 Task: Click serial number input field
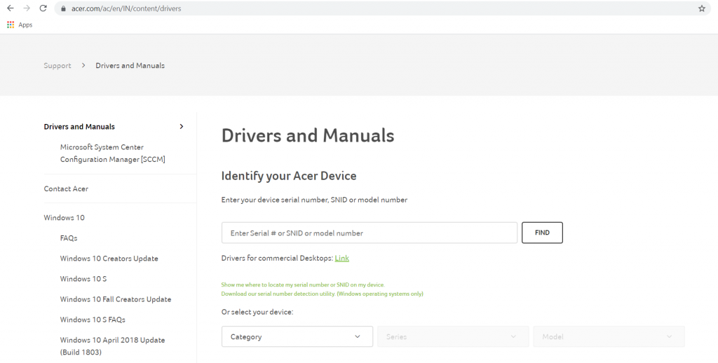tap(369, 233)
